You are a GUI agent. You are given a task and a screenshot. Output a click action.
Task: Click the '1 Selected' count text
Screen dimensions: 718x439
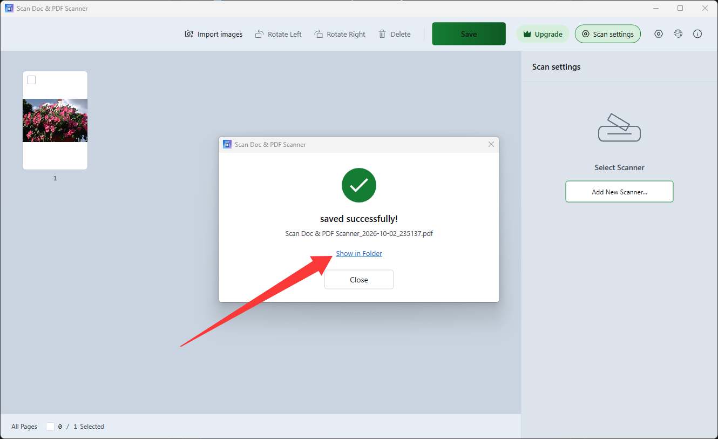[x=89, y=427]
